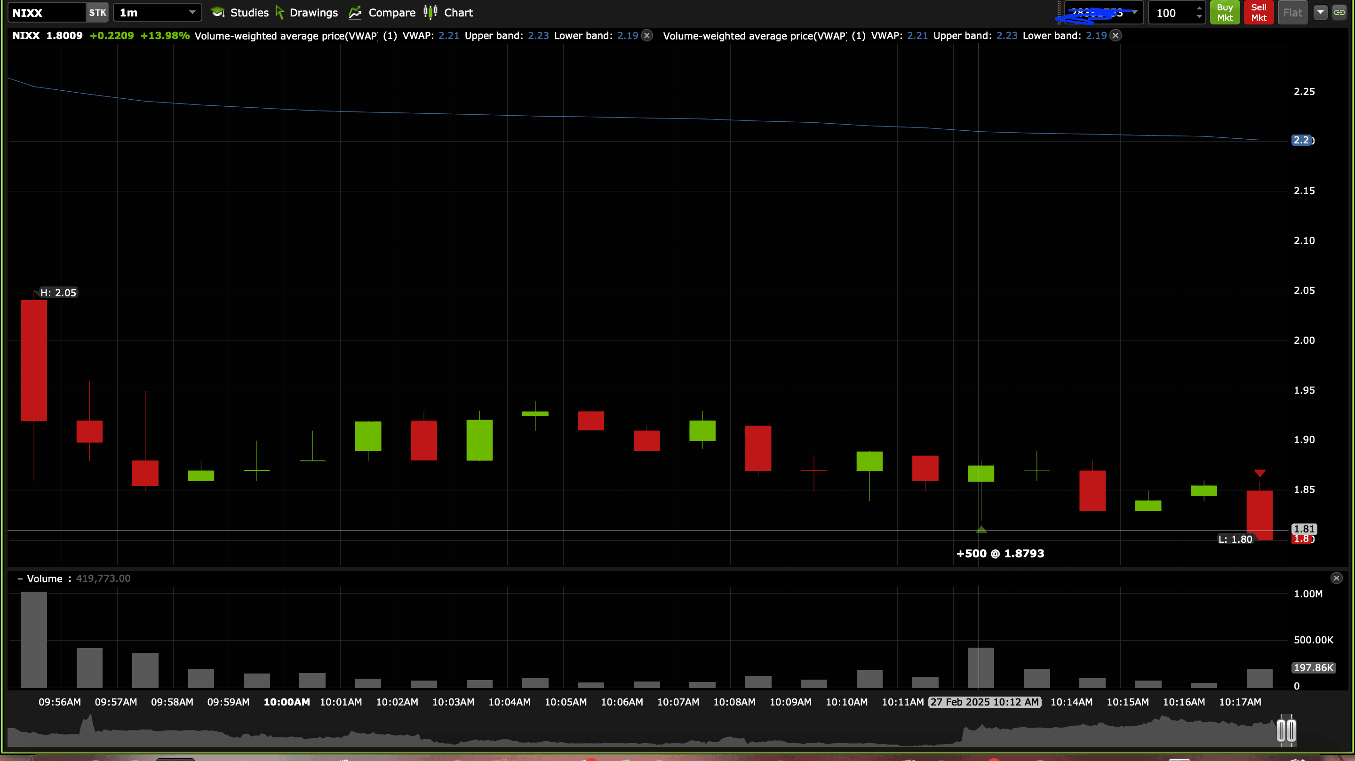
Task: Toggle the STK security type button
Action: click(x=97, y=13)
